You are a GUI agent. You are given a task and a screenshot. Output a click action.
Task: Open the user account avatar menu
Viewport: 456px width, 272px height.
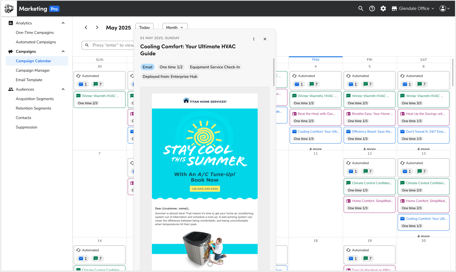[x=445, y=8]
